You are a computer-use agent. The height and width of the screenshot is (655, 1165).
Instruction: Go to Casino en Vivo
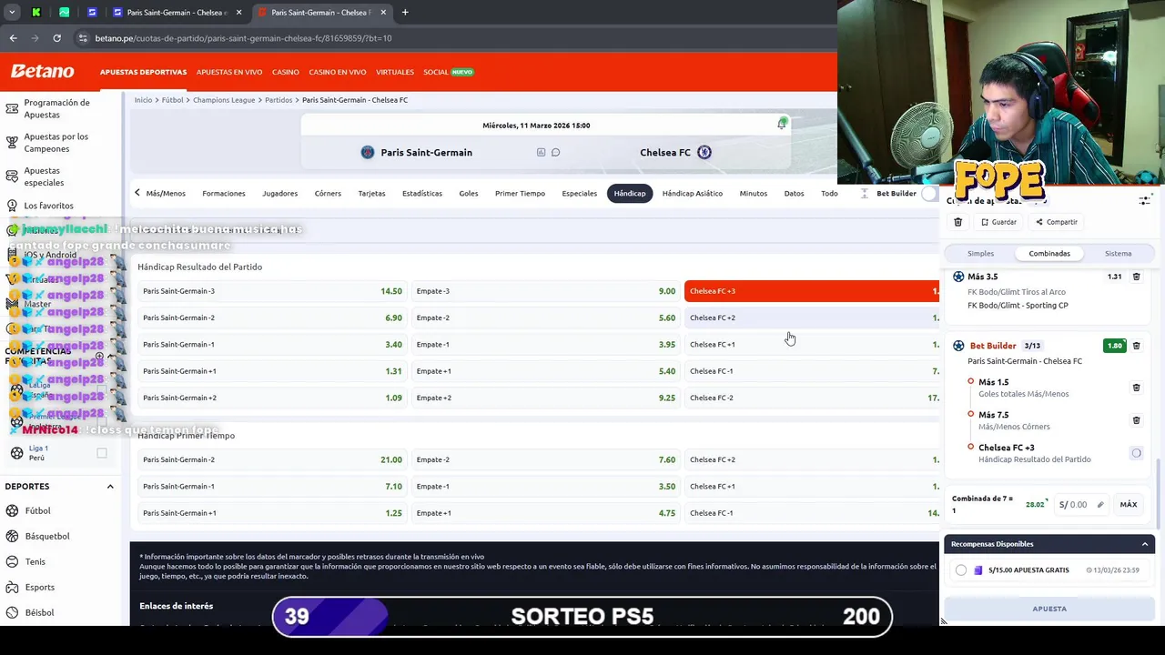[x=338, y=72]
